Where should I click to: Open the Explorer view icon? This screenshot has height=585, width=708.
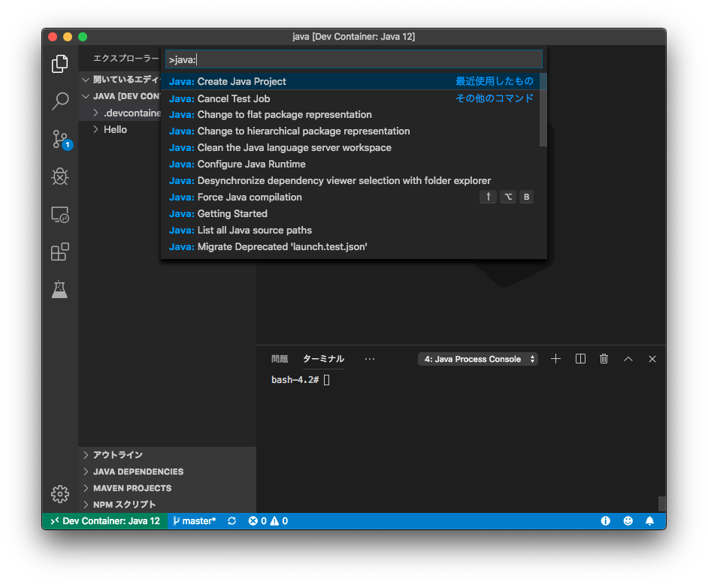tap(59, 64)
